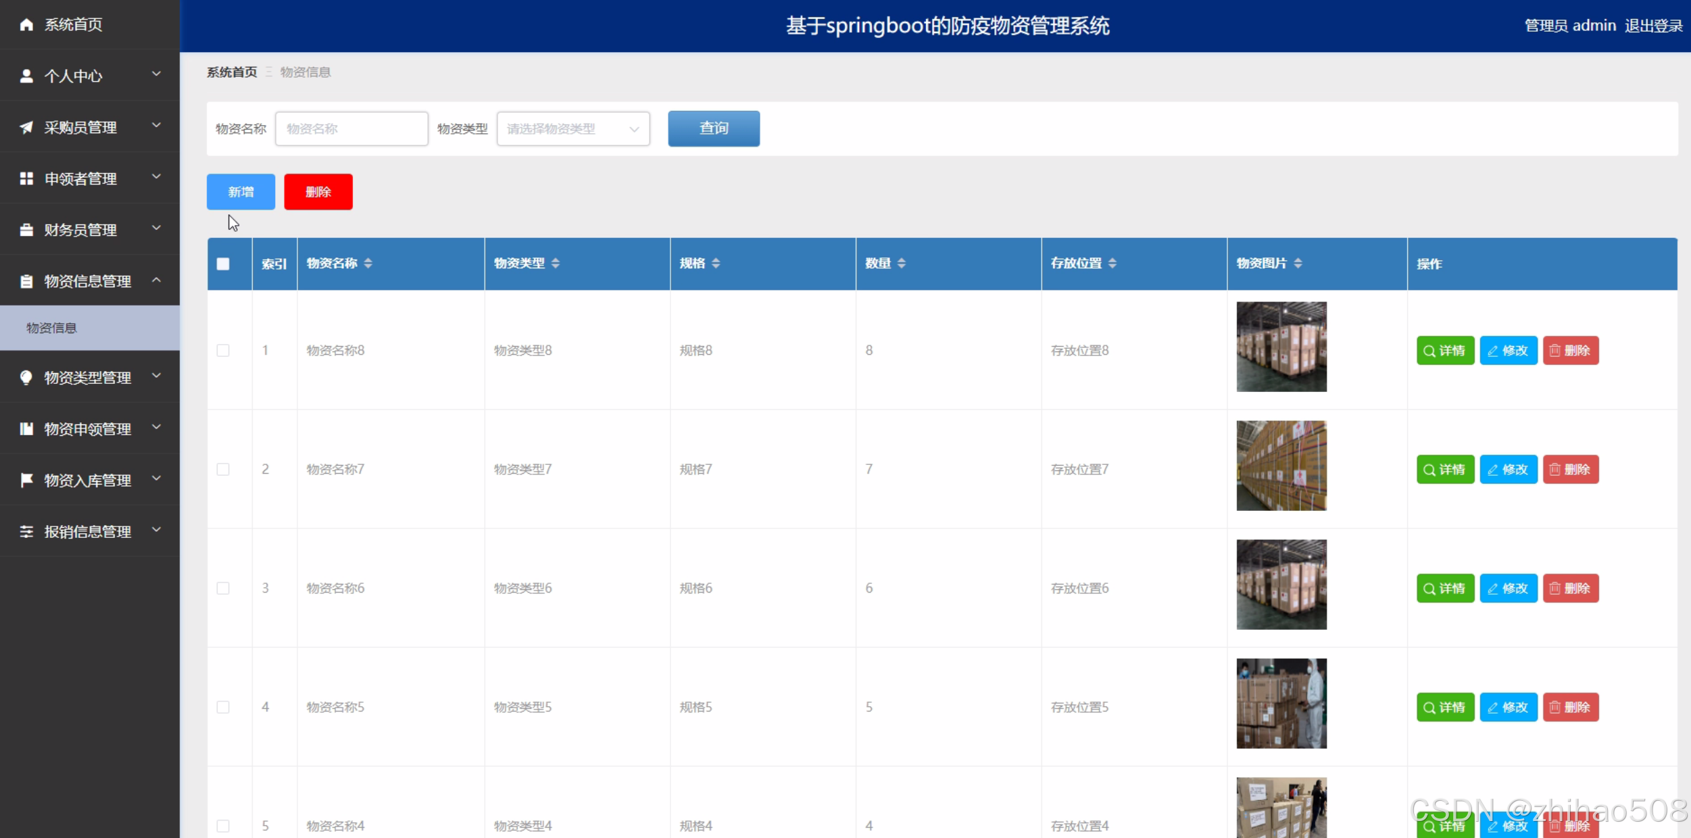Click the paper-plane icon for 采购员管理
Viewport: 1691px width, 838px height.
pos(26,128)
